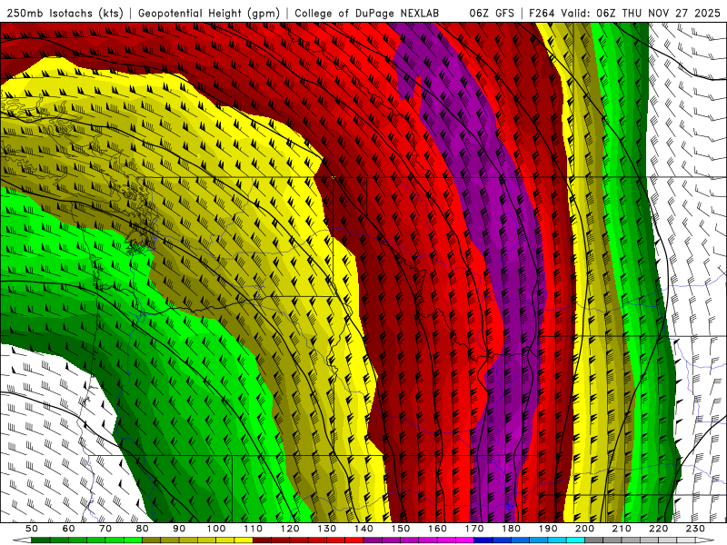Click the 190 value on the color scale

[548, 529]
